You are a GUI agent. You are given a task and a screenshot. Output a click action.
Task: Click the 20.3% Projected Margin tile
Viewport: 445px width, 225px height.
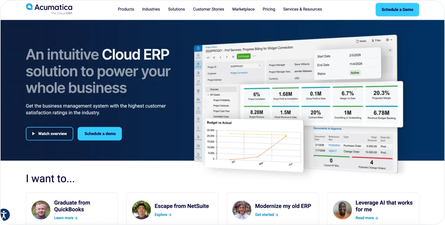pos(382,95)
